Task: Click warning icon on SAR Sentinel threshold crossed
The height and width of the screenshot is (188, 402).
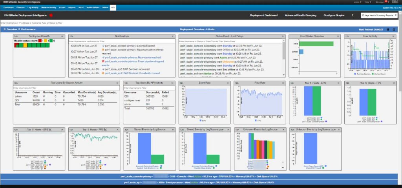Action: tap(103, 73)
